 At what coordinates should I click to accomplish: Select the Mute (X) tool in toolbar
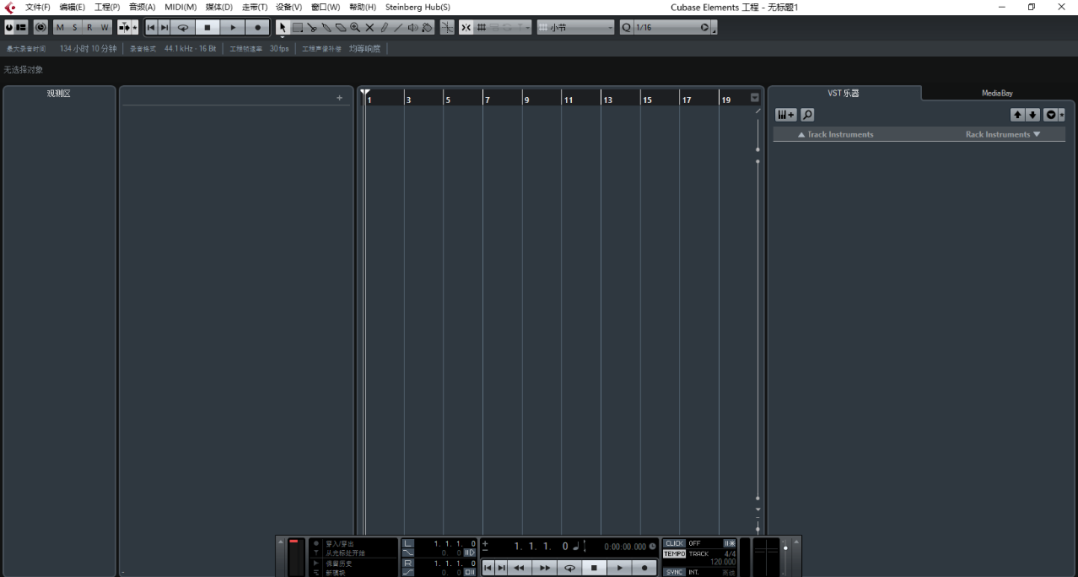370,28
